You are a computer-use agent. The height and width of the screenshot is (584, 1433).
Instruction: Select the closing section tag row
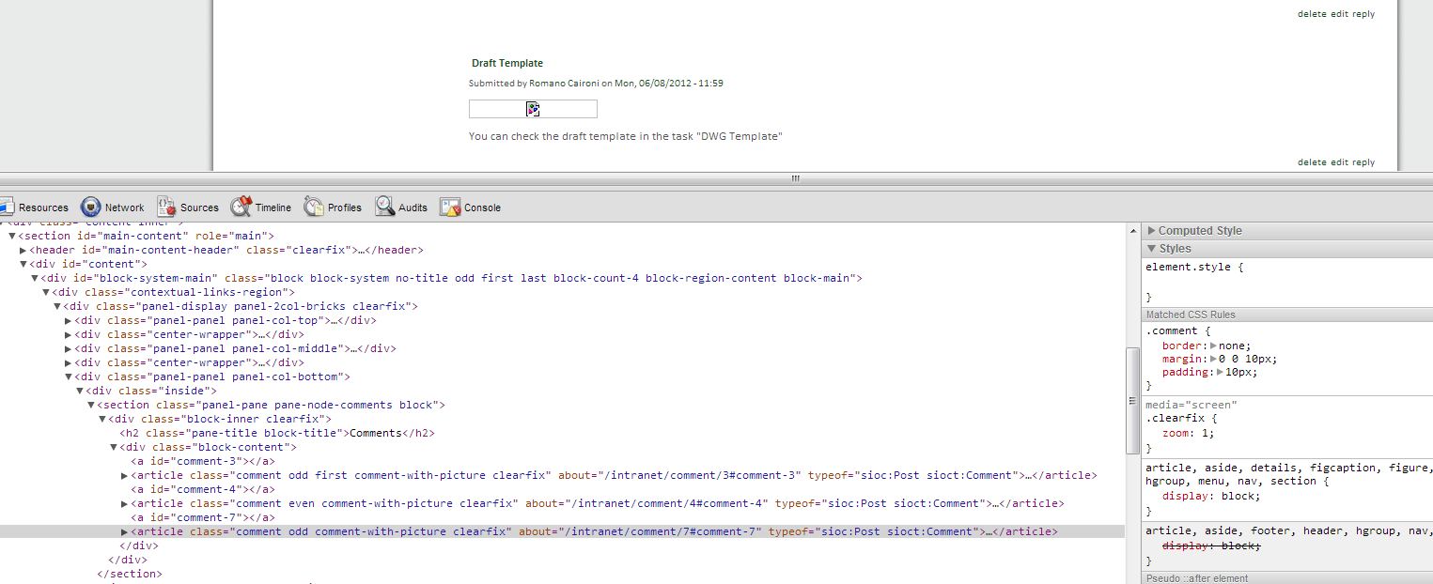pos(130,574)
